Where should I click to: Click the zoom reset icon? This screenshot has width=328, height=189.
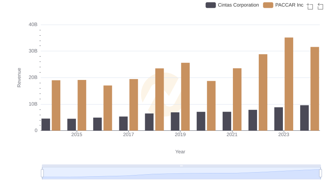point(320,6)
